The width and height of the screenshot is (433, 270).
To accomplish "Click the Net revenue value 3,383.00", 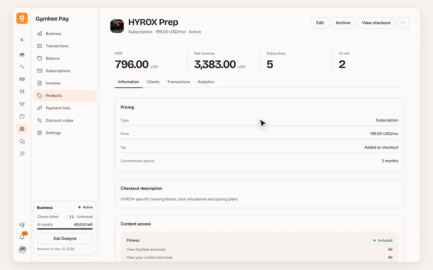I will (x=215, y=64).
